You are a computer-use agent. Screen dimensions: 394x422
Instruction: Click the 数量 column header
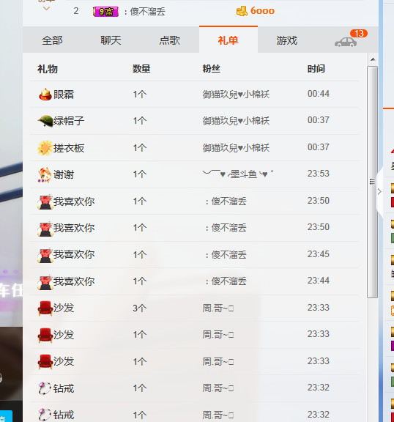[x=141, y=69]
